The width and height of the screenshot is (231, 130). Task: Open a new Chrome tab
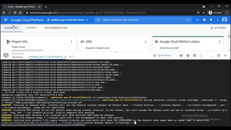[x=46, y=7]
